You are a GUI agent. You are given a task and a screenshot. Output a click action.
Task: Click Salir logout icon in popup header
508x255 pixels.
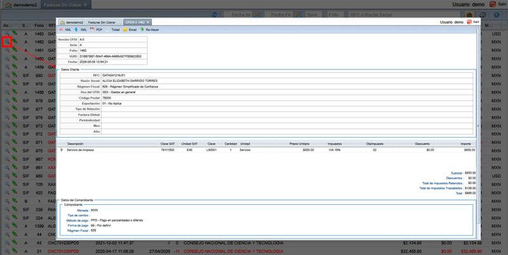coord(469,22)
